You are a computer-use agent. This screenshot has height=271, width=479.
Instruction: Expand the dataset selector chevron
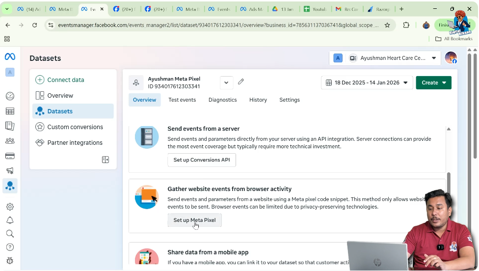[226, 82]
